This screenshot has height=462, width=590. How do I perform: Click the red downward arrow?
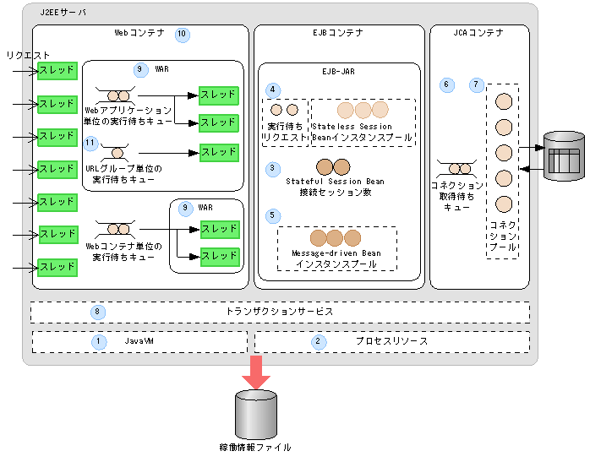tap(256, 372)
